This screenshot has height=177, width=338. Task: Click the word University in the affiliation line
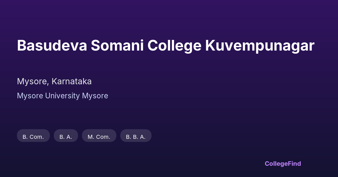pyautogui.click(x=62, y=96)
